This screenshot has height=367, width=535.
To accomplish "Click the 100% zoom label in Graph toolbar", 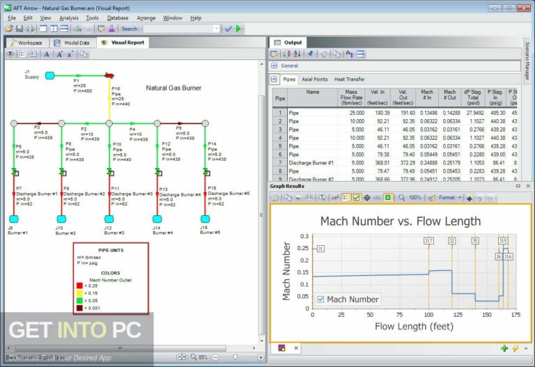I will point(414,198).
